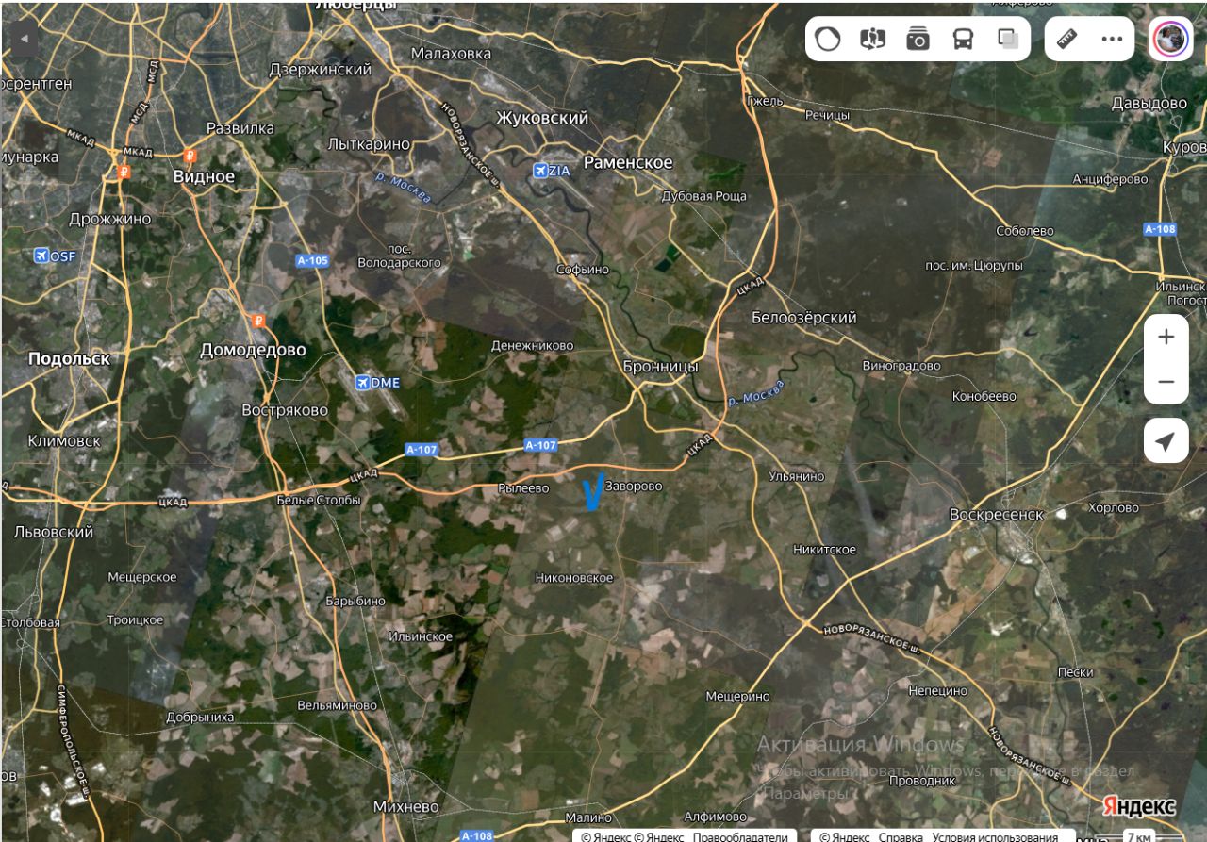Click the parking icon below the МКАД label
The height and width of the screenshot is (842, 1207).
click(x=124, y=172)
